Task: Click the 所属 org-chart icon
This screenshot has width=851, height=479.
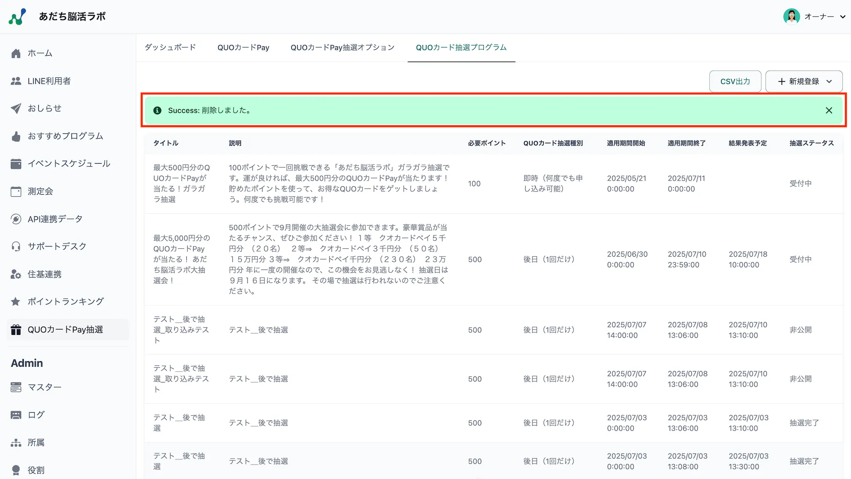Action: click(x=16, y=442)
